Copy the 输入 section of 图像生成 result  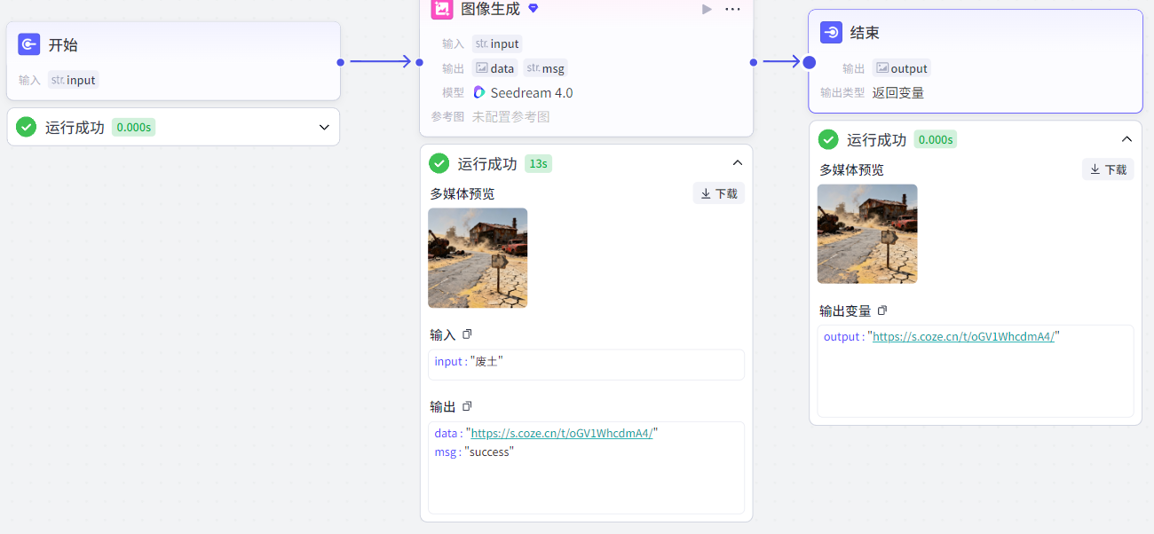click(467, 334)
